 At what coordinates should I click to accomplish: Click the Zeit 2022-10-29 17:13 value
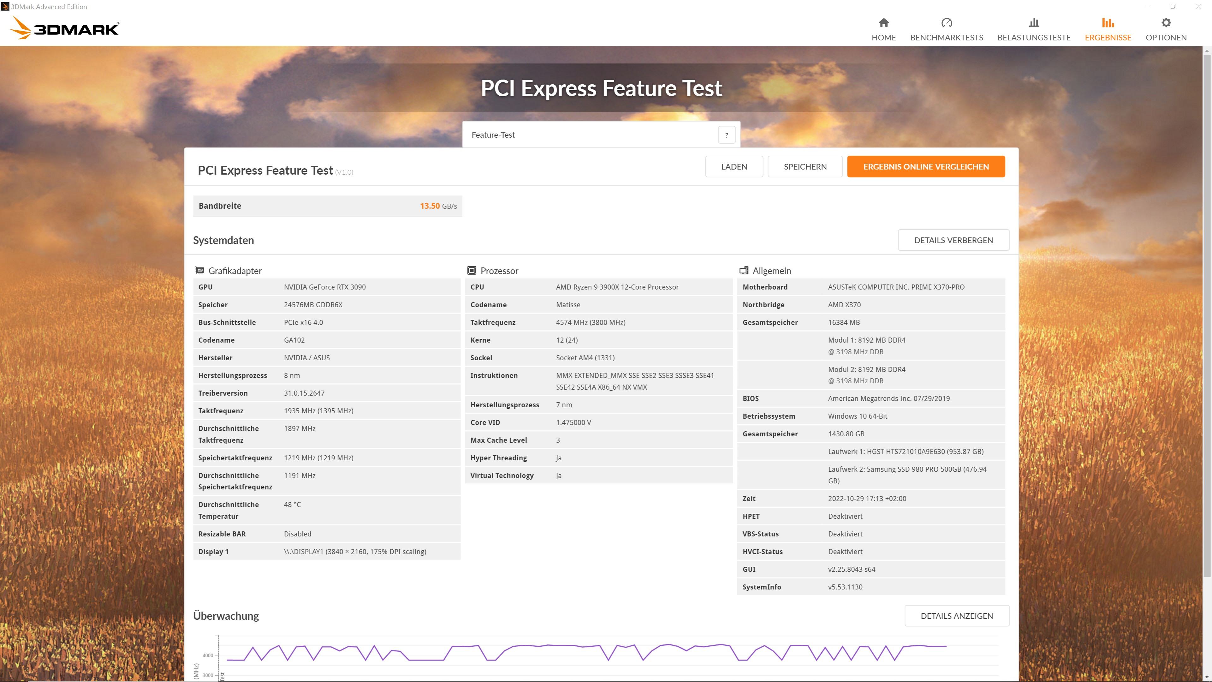click(x=867, y=499)
